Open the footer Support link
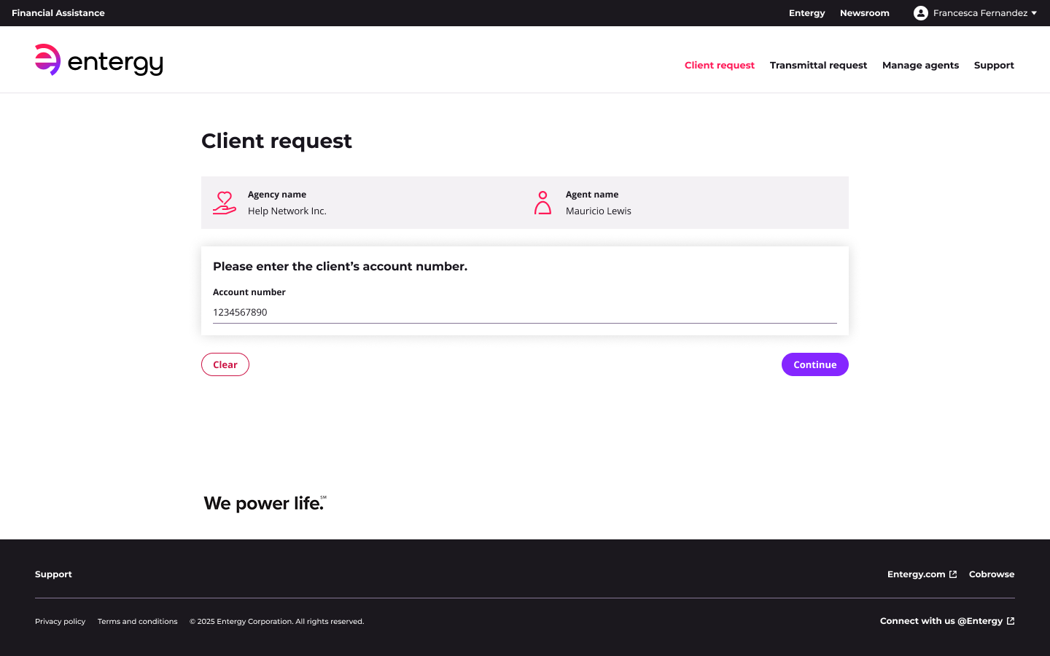The height and width of the screenshot is (656, 1050). [x=53, y=574]
